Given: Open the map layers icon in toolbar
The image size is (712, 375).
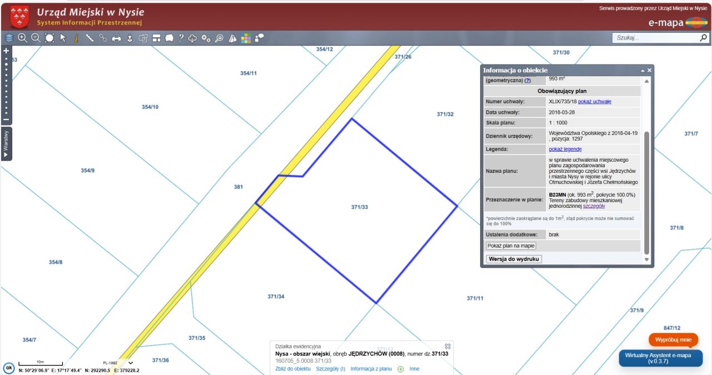Looking at the screenshot, I should coord(9,38).
